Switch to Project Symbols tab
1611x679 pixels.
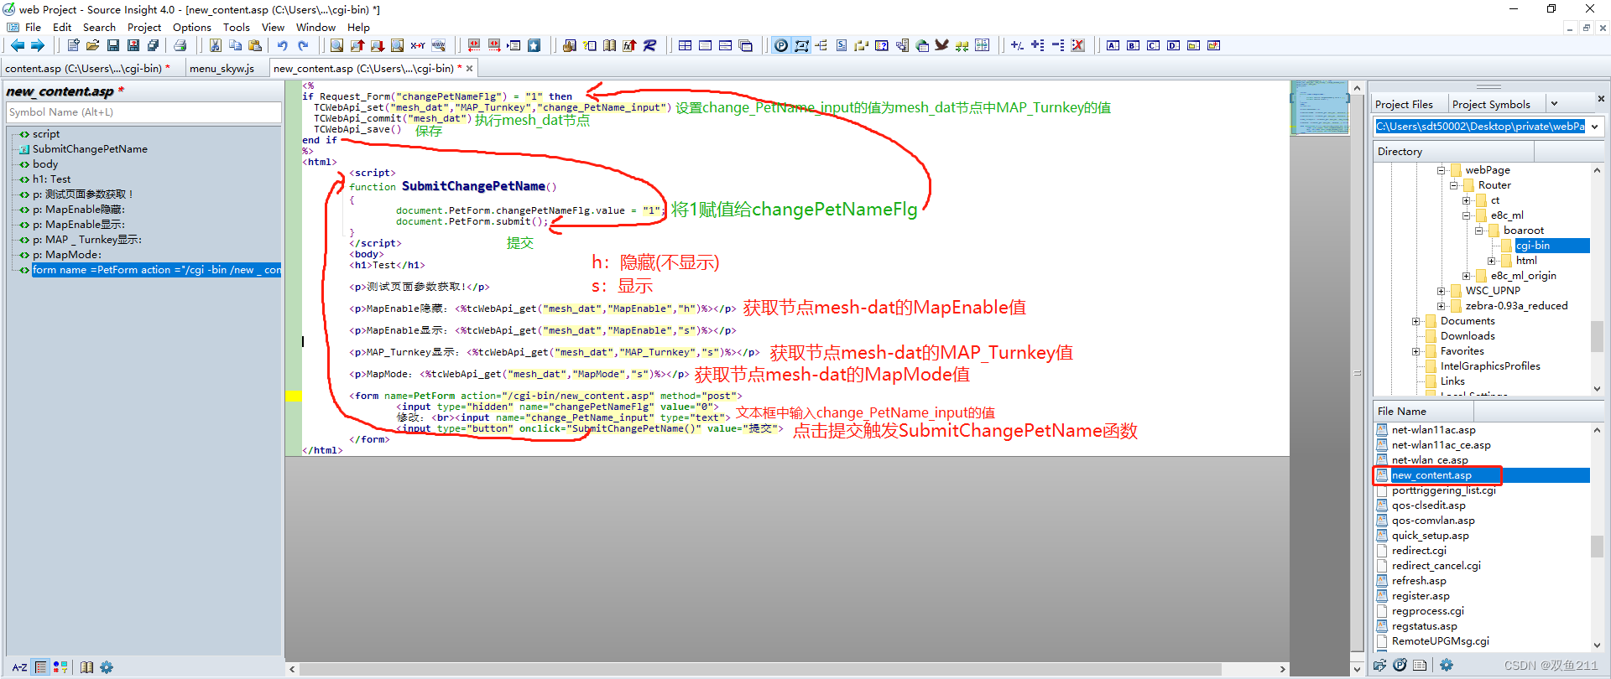point(1491,104)
